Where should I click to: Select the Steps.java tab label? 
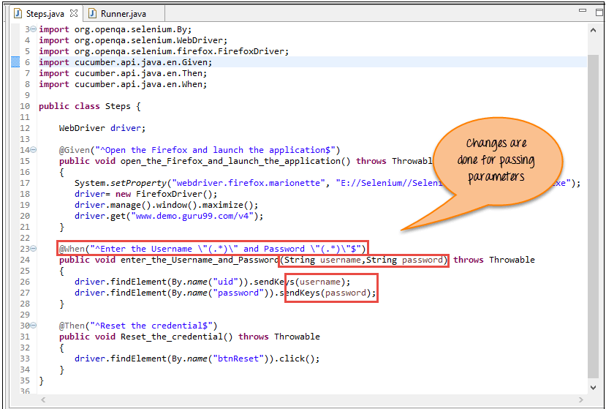tap(47, 14)
